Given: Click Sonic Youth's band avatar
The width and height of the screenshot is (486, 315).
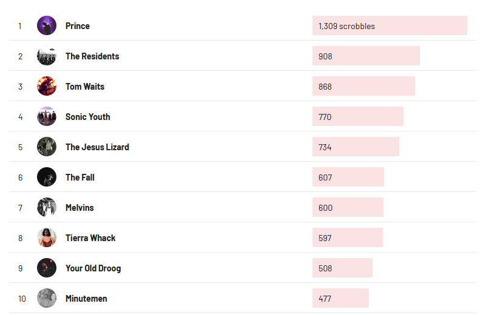Looking at the screenshot, I should tap(47, 116).
